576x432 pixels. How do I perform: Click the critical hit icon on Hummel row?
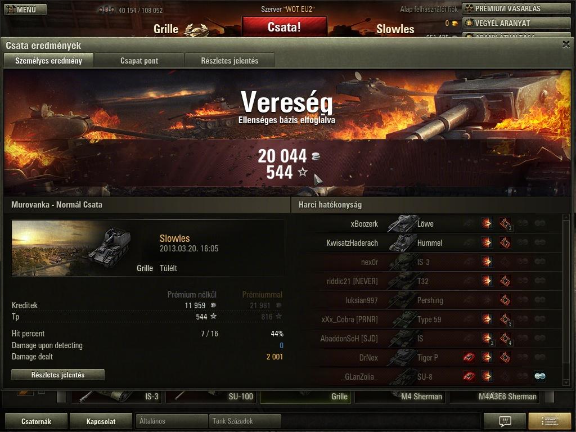(x=505, y=242)
